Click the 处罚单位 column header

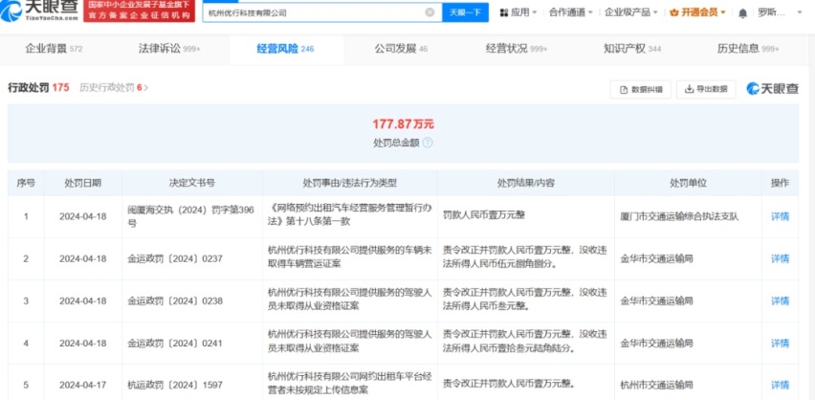[x=688, y=183]
